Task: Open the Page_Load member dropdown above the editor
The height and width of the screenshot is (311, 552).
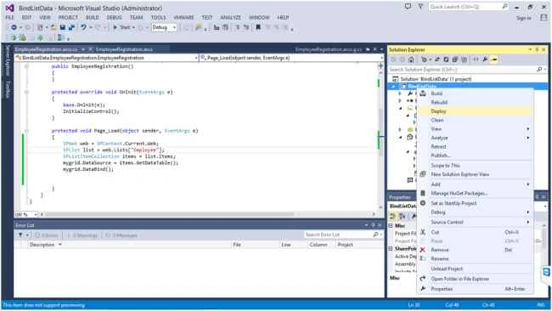Action: click(291, 58)
